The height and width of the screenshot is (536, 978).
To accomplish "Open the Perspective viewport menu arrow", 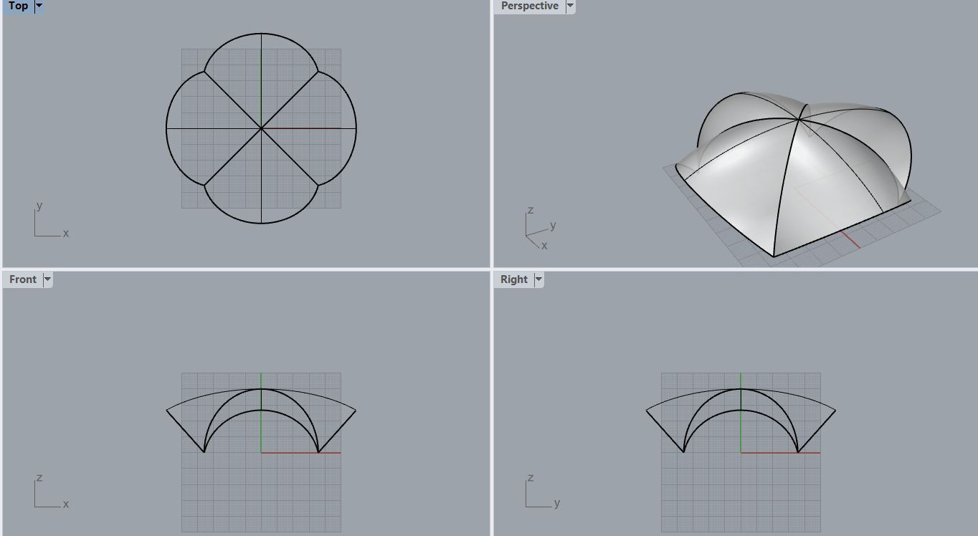I will pyautogui.click(x=570, y=6).
